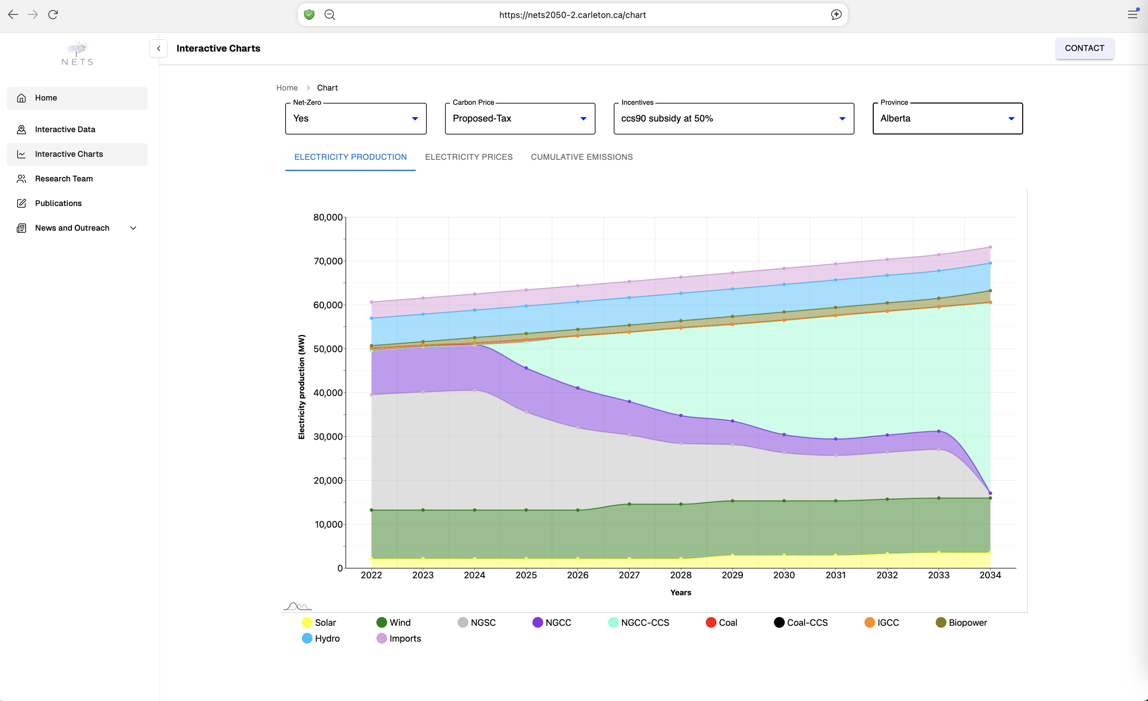Viewport: 1148px width, 701px height.
Task: Click the browser back arrow
Action: [13, 14]
